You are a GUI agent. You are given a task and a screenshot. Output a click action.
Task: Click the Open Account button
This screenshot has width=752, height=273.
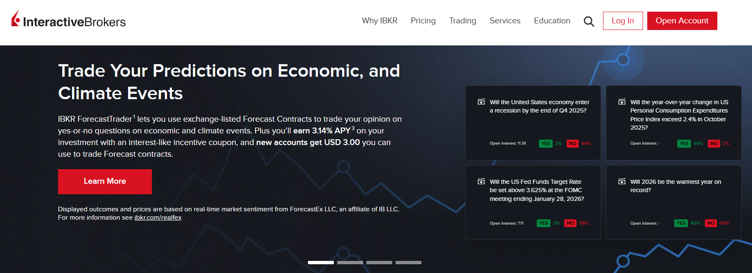pyautogui.click(x=682, y=21)
